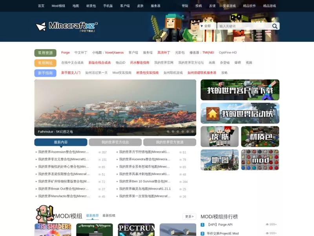Image resolution: width=314 pixels, height=236 pixels.
Task: Open 我的世界Ascension整合包 article
Action: 64,152
